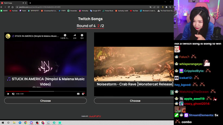Open the Streamlabs bookmark
The image size is (223, 125).
coord(72,11)
